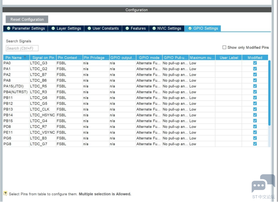This screenshot has width=278, height=202.
Task: Open the Layer Settings tab
Action: coord(66,28)
